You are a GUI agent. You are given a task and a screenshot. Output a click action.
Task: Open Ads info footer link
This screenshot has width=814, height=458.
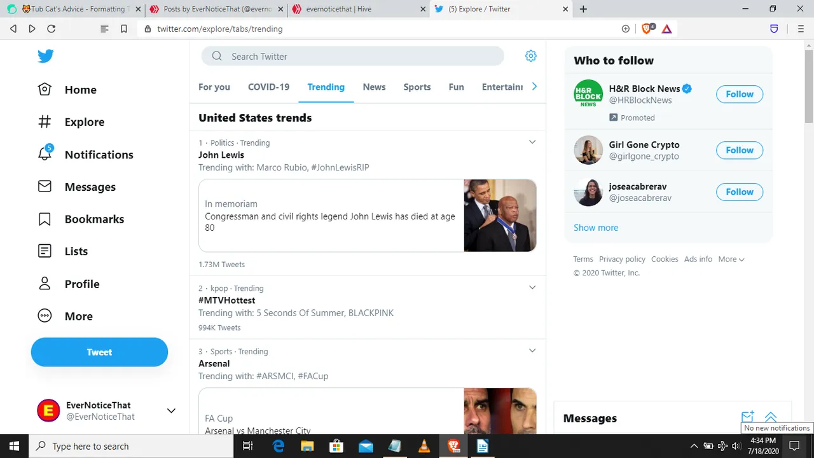pos(698,259)
